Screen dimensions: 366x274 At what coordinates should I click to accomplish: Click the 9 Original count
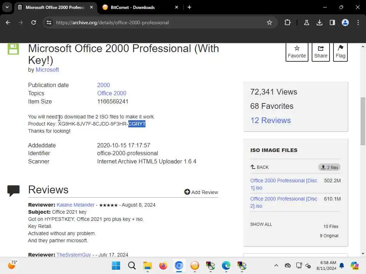(x=329, y=236)
